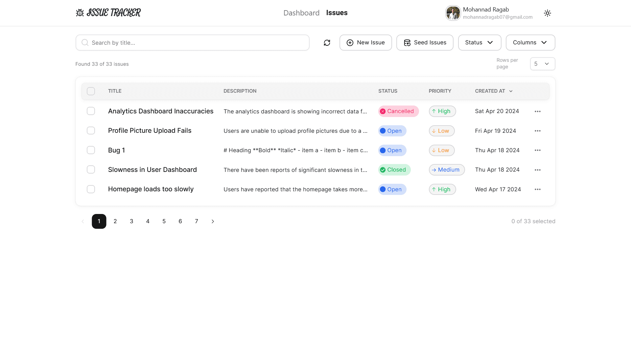The width and height of the screenshot is (631, 355).
Task: Select the Analytics Dashboard Inaccuracies checkbox
Action: click(x=91, y=111)
